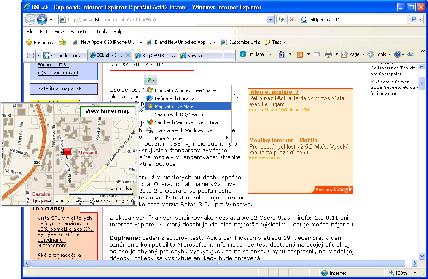Viewport: 428px width, 279px height.
Task: Click the blue Help question icon
Action: coord(398,54)
